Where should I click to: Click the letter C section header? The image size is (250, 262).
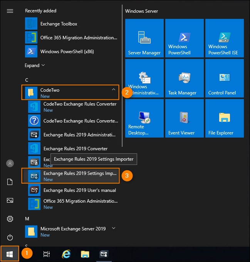pyautogui.click(x=27, y=80)
